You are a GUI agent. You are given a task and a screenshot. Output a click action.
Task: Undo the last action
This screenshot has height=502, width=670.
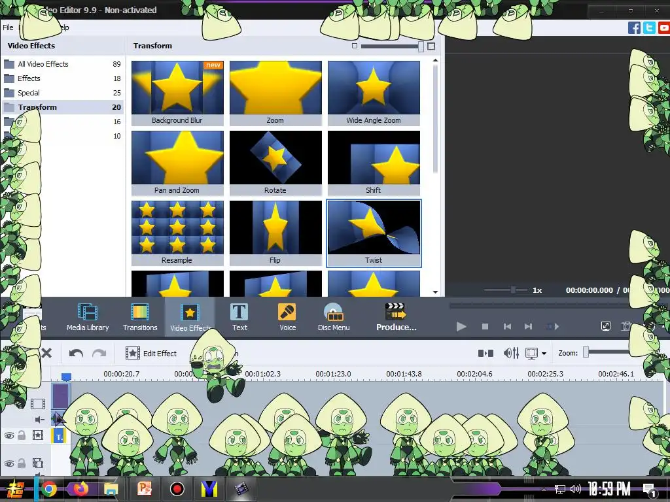tap(76, 353)
